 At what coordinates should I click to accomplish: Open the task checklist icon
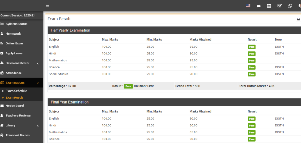click(x=280, y=6)
